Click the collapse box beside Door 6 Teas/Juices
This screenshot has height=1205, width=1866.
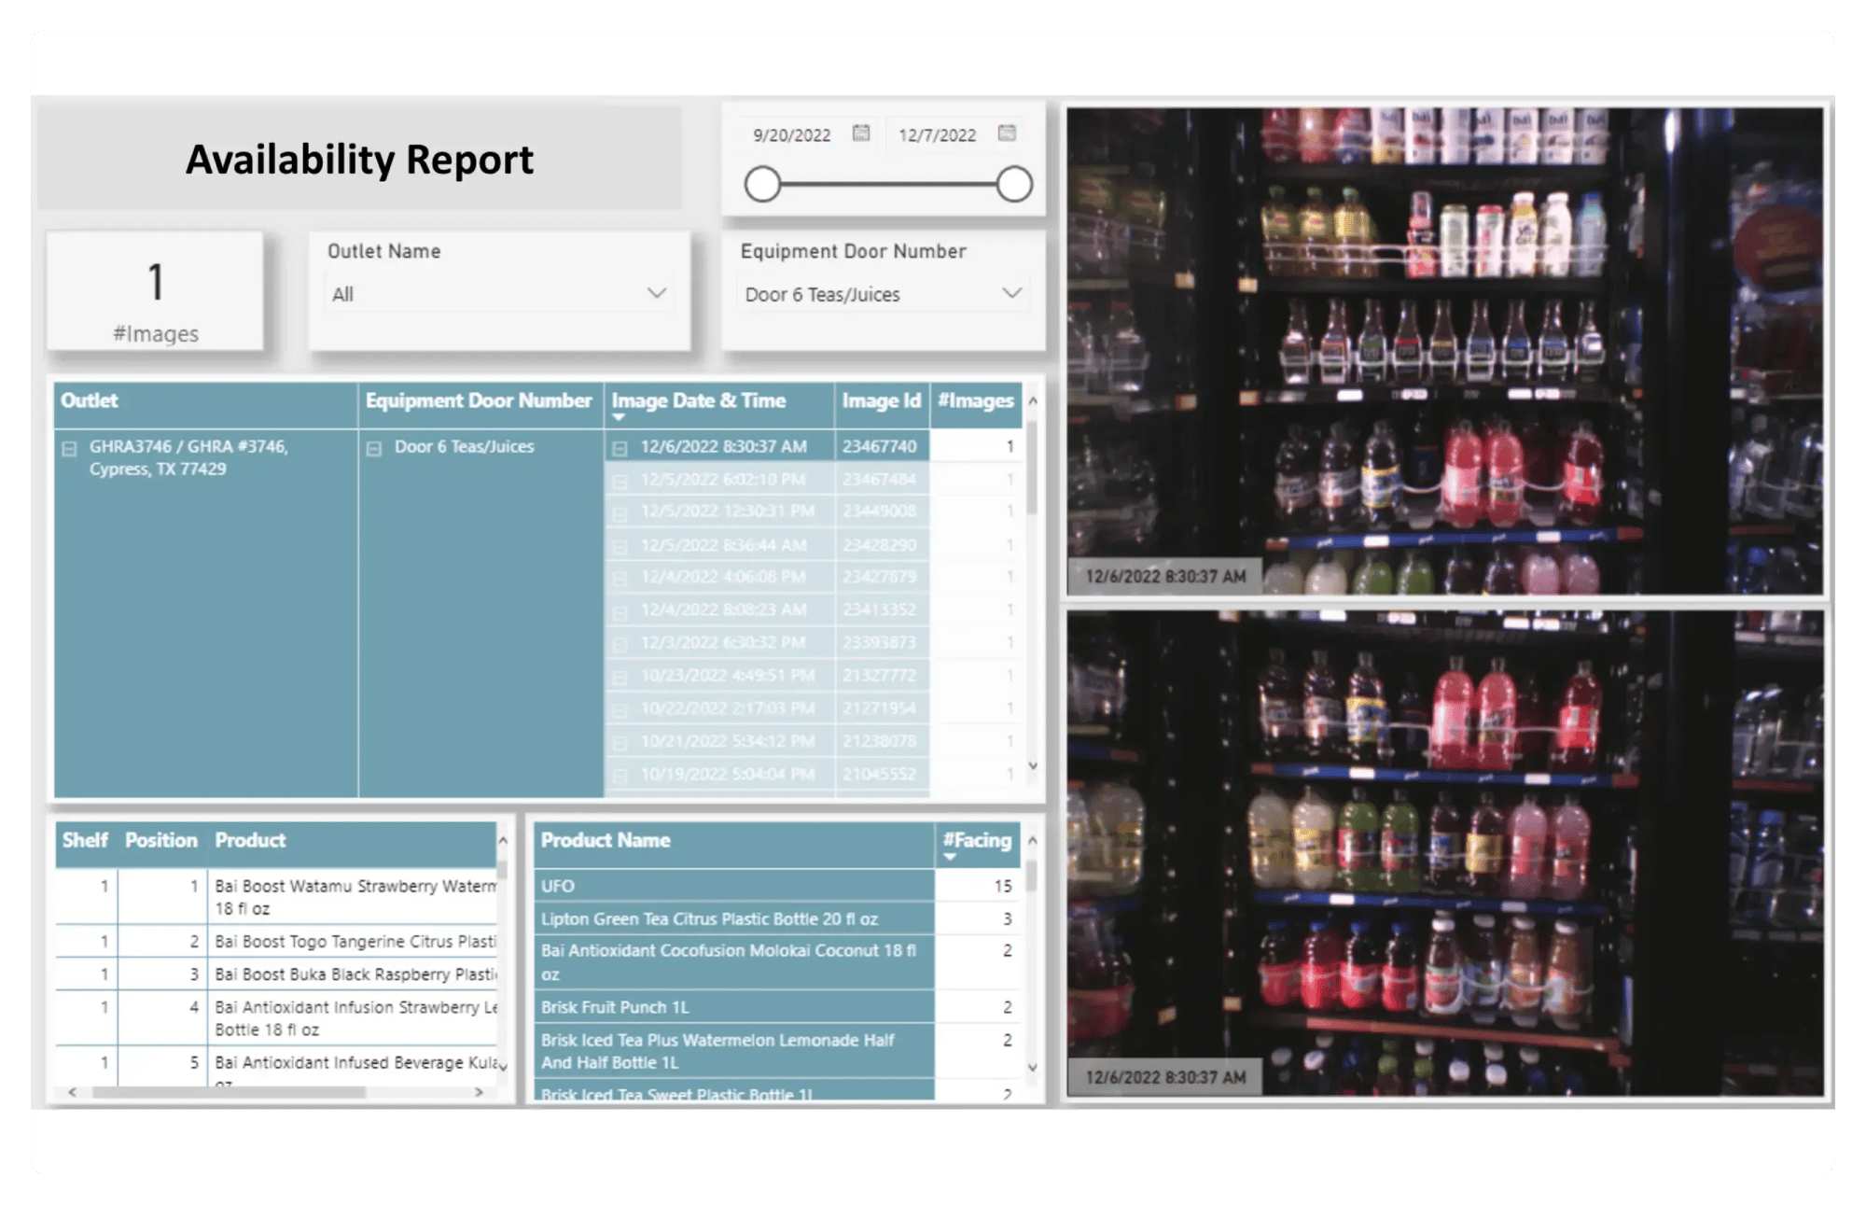pos(376,446)
